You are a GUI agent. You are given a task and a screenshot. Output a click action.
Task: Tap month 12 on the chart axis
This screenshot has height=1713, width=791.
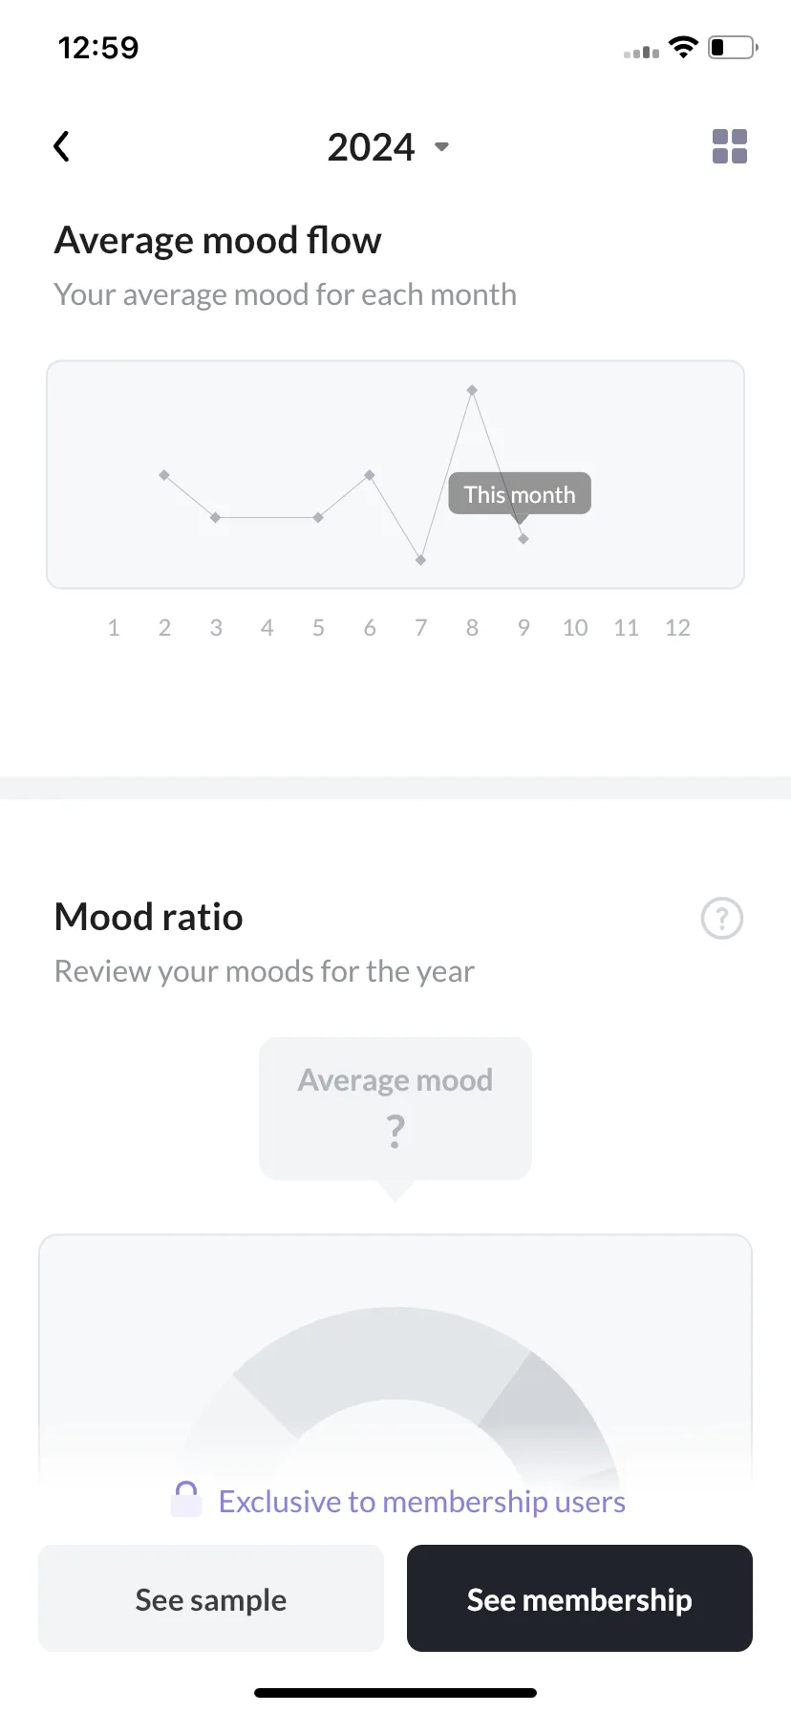(677, 628)
